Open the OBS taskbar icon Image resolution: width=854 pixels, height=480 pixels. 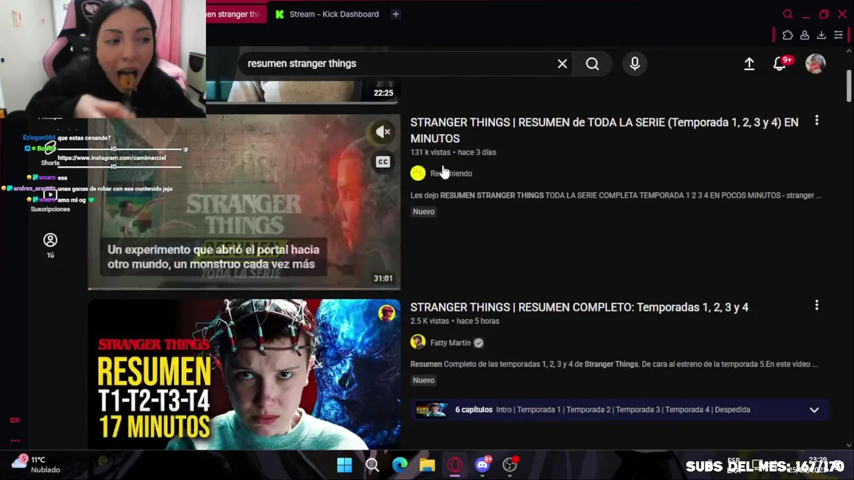(510, 465)
